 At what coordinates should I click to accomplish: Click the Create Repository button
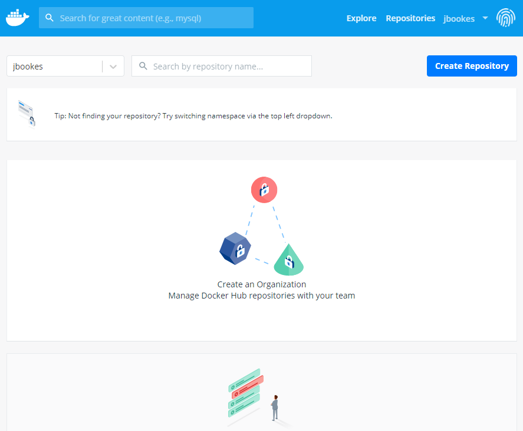[x=472, y=66]
